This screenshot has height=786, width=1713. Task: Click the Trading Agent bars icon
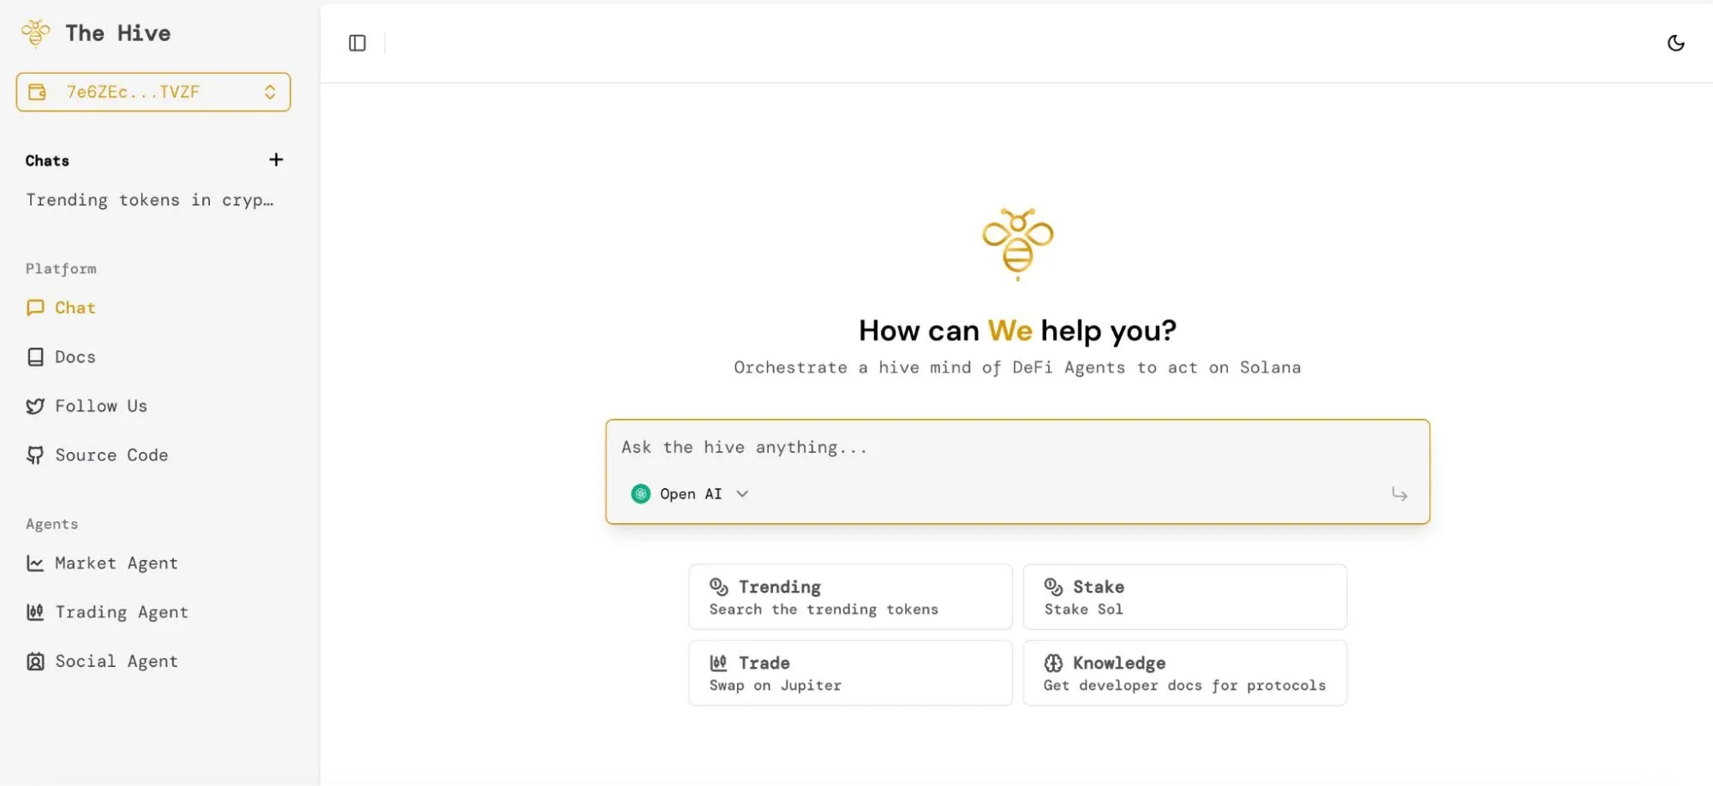pos(35,612)
